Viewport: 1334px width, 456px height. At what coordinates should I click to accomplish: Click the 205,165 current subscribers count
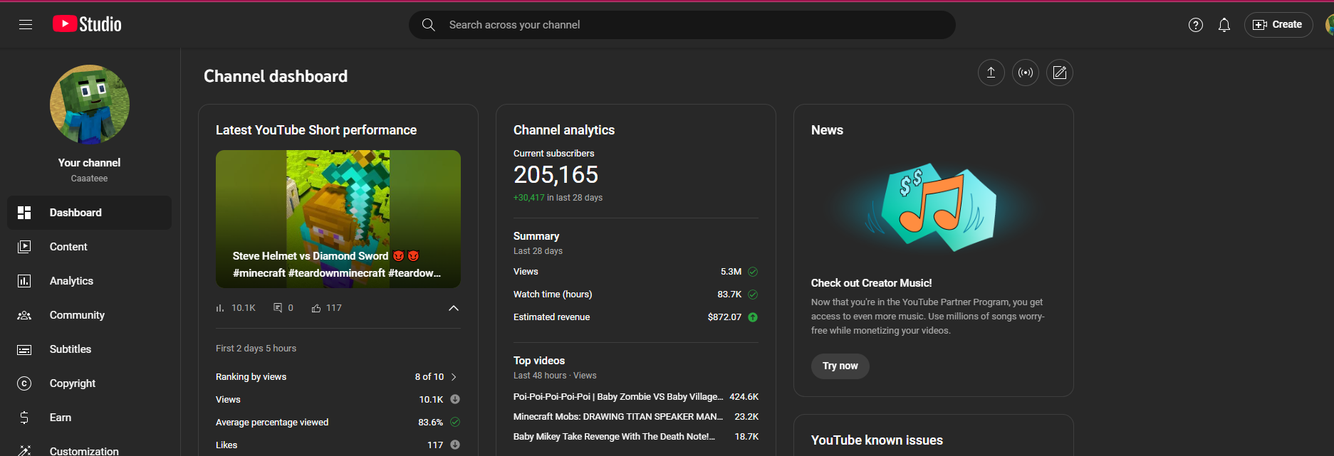tap(556, 175)
